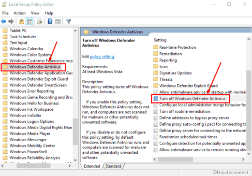Select Windows Defender SmartScreen folder
This screenshot has height=176, width=252.
click(35, 85)
